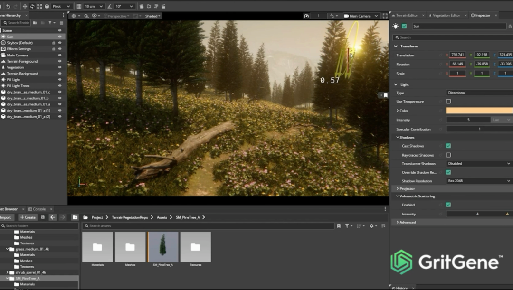Image resolution: width=513 pixels, height=290 pixels.
Task: Select the Rotate tool in toolbar
Action: coord(32,6)
